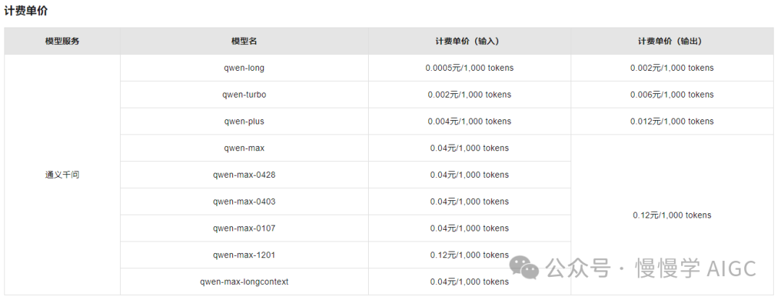Image resolution: width=781 pixels, height=300 pixels.
Task: Select the qwen-long model name
Action: point(244,68)
